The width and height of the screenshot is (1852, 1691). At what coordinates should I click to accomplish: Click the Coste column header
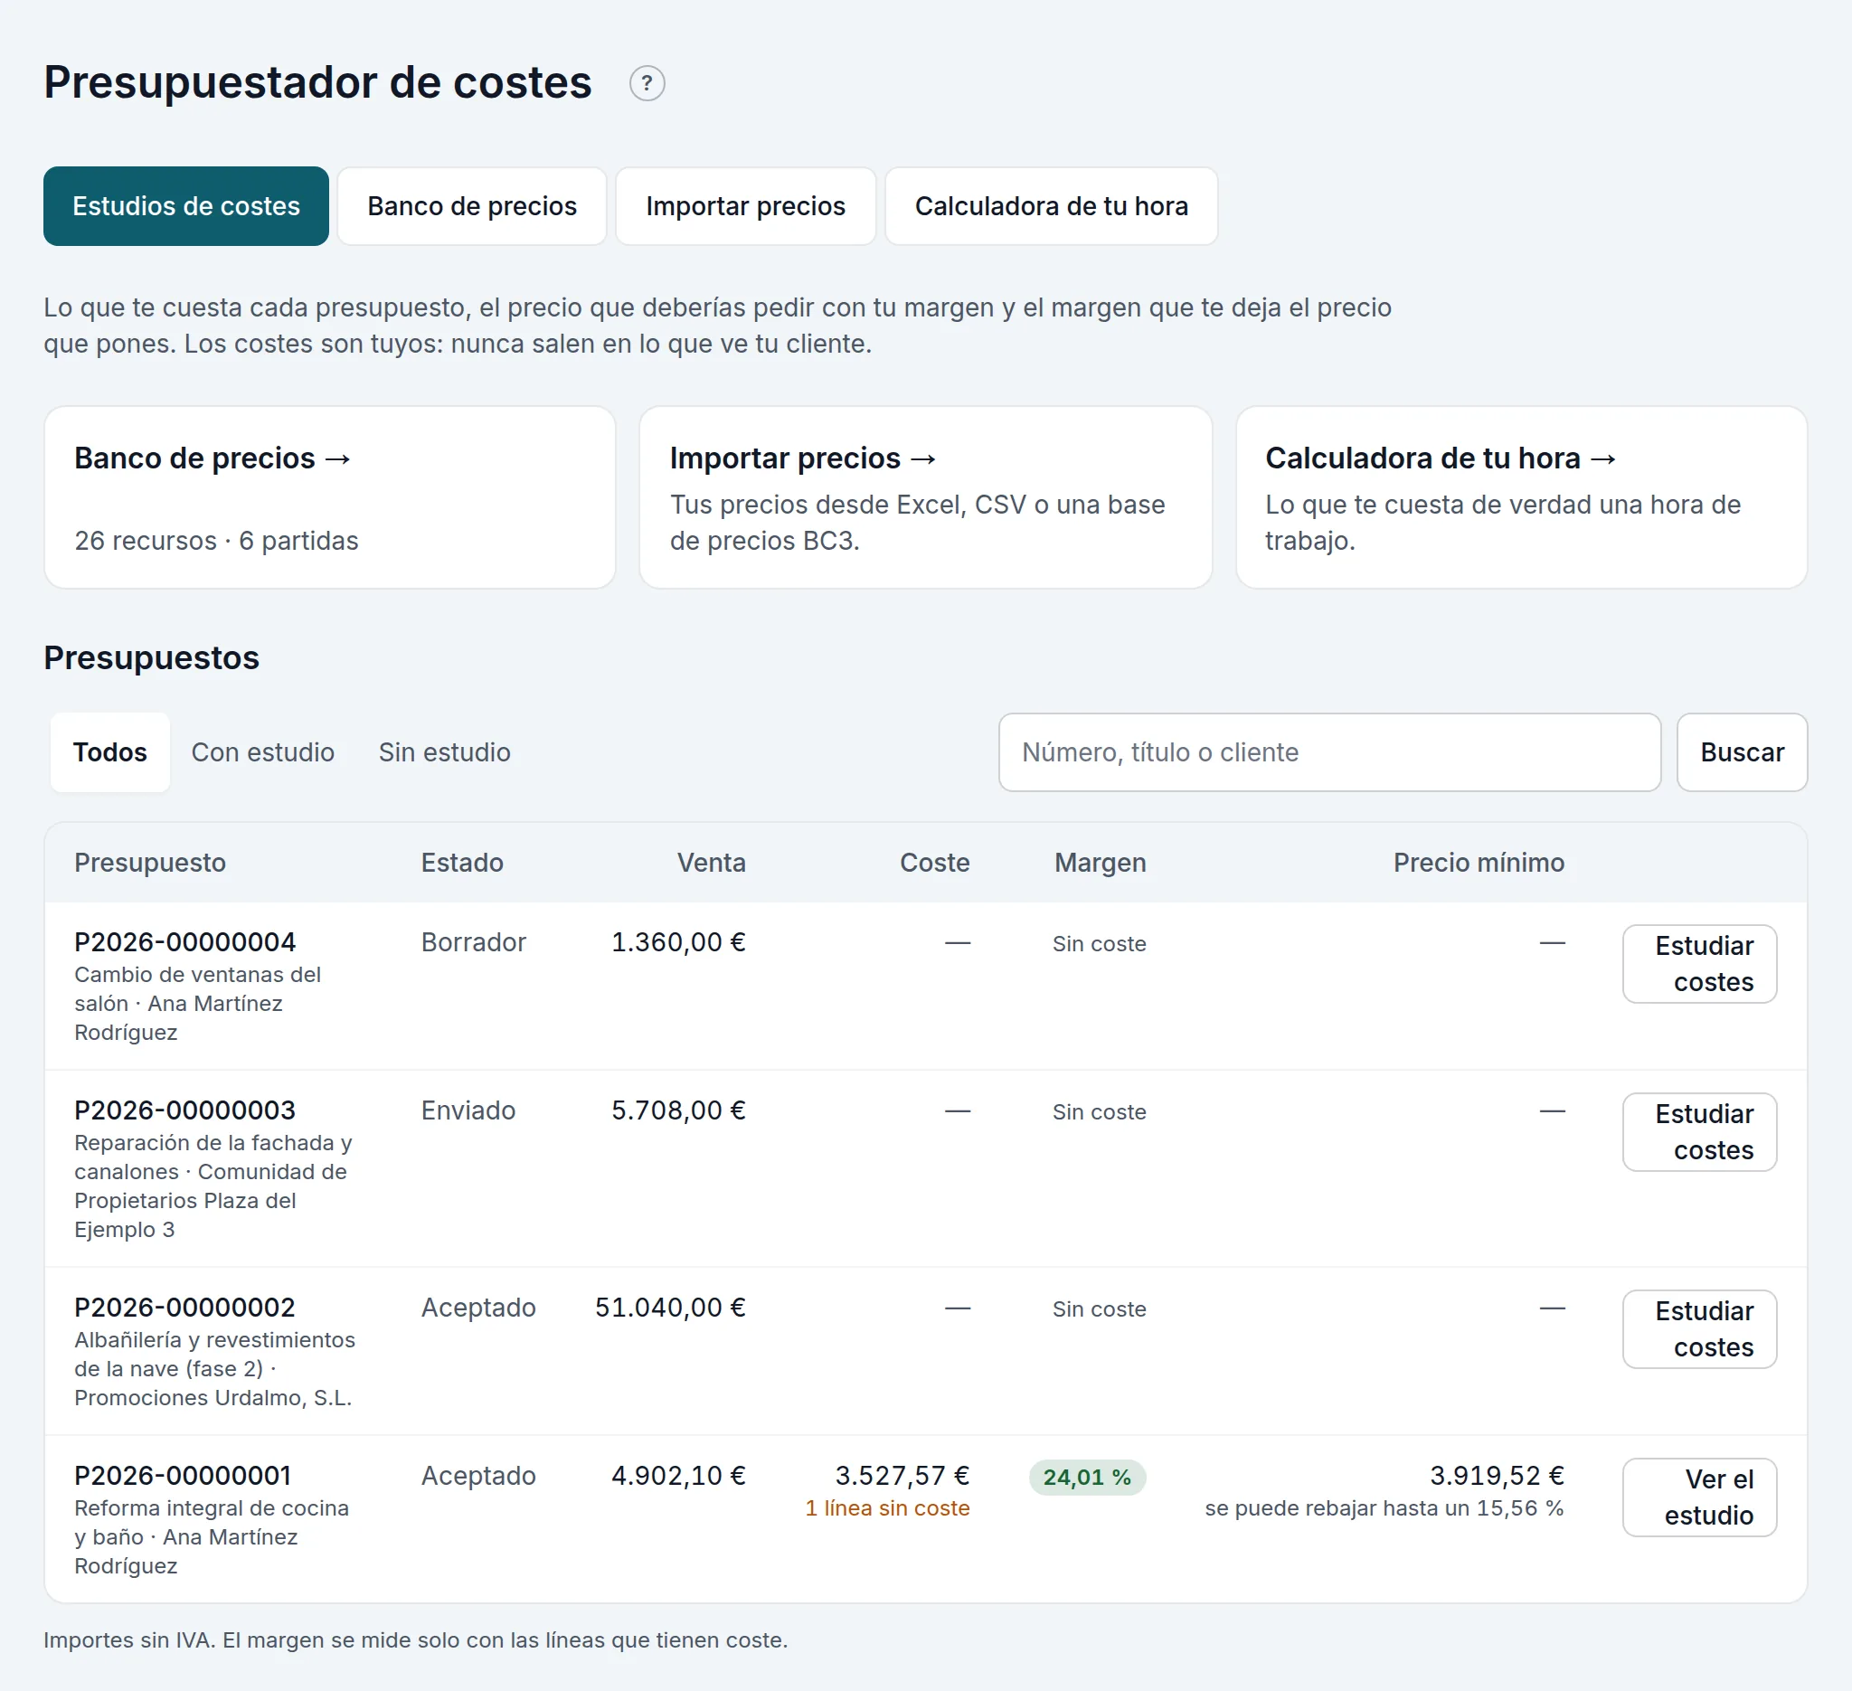coord(934,863)
